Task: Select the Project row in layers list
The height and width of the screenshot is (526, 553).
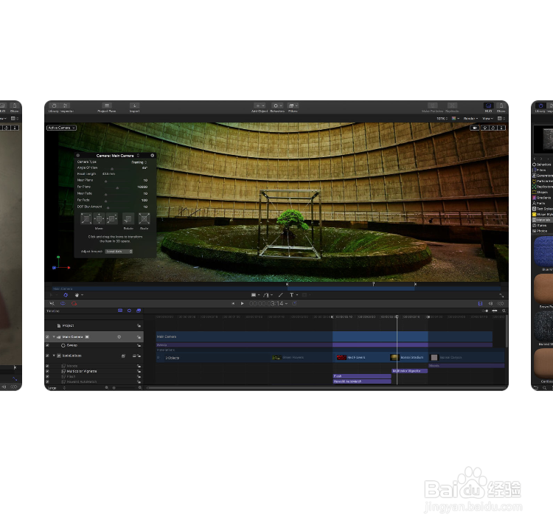Action: [x=94, y=325]
